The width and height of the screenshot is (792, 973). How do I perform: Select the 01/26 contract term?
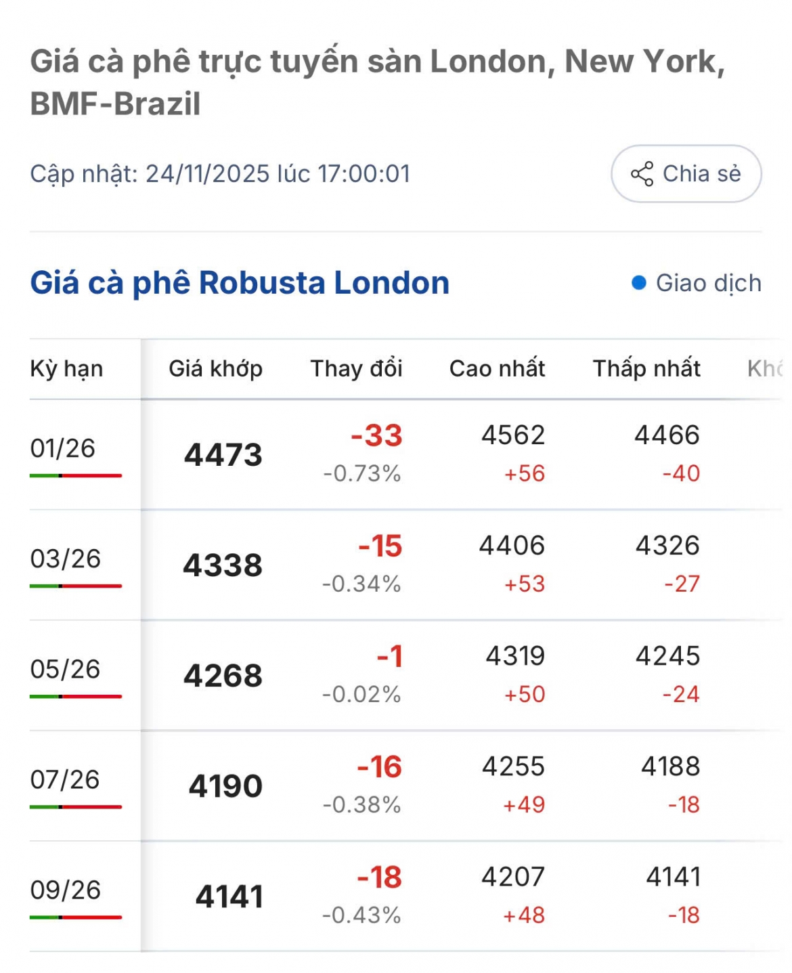63,448
